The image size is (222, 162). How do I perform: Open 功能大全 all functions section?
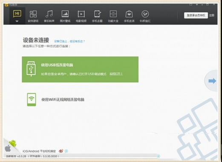point(113,16)
